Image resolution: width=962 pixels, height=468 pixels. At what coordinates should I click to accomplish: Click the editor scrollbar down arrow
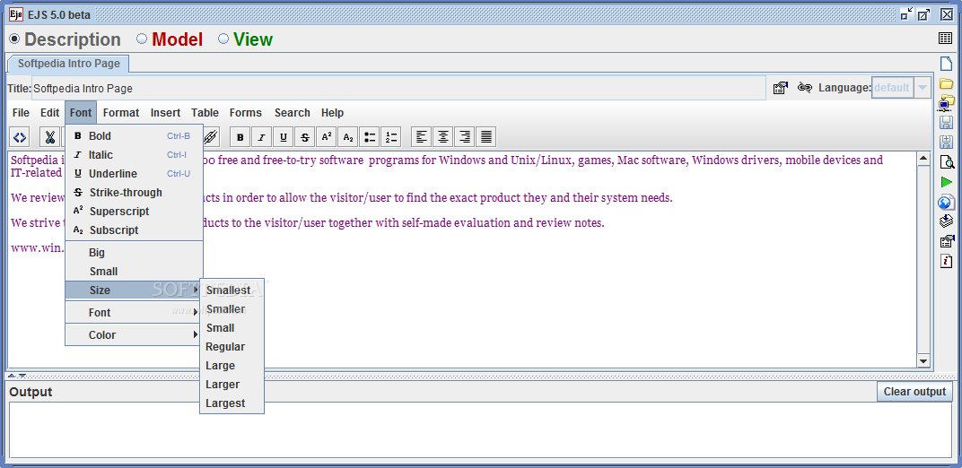pyautogui.click(x=923, y=360)
